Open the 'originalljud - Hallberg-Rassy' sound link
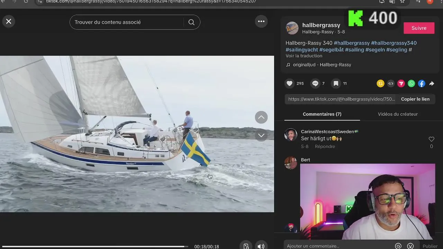 (x=322, y=65)
